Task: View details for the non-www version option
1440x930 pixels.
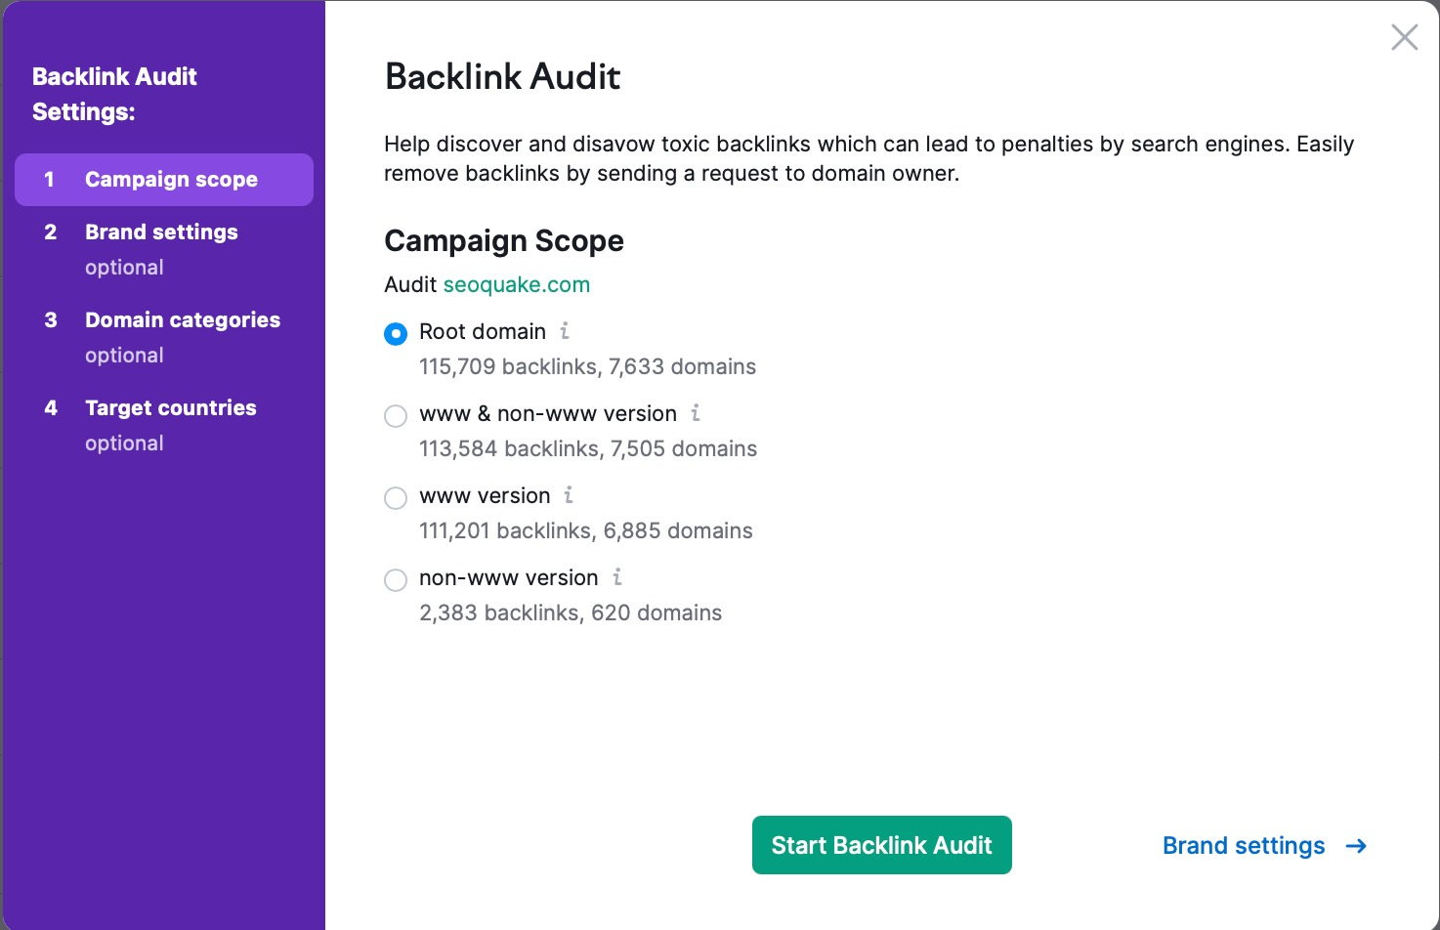Action: (x=616, y=578)
